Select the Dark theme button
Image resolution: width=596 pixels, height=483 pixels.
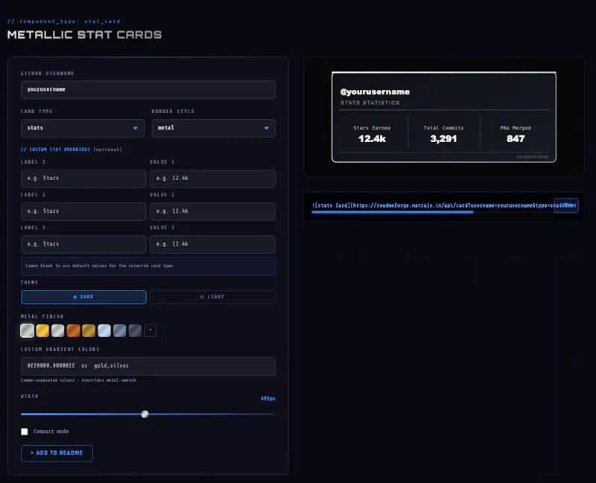pos(83,297)
